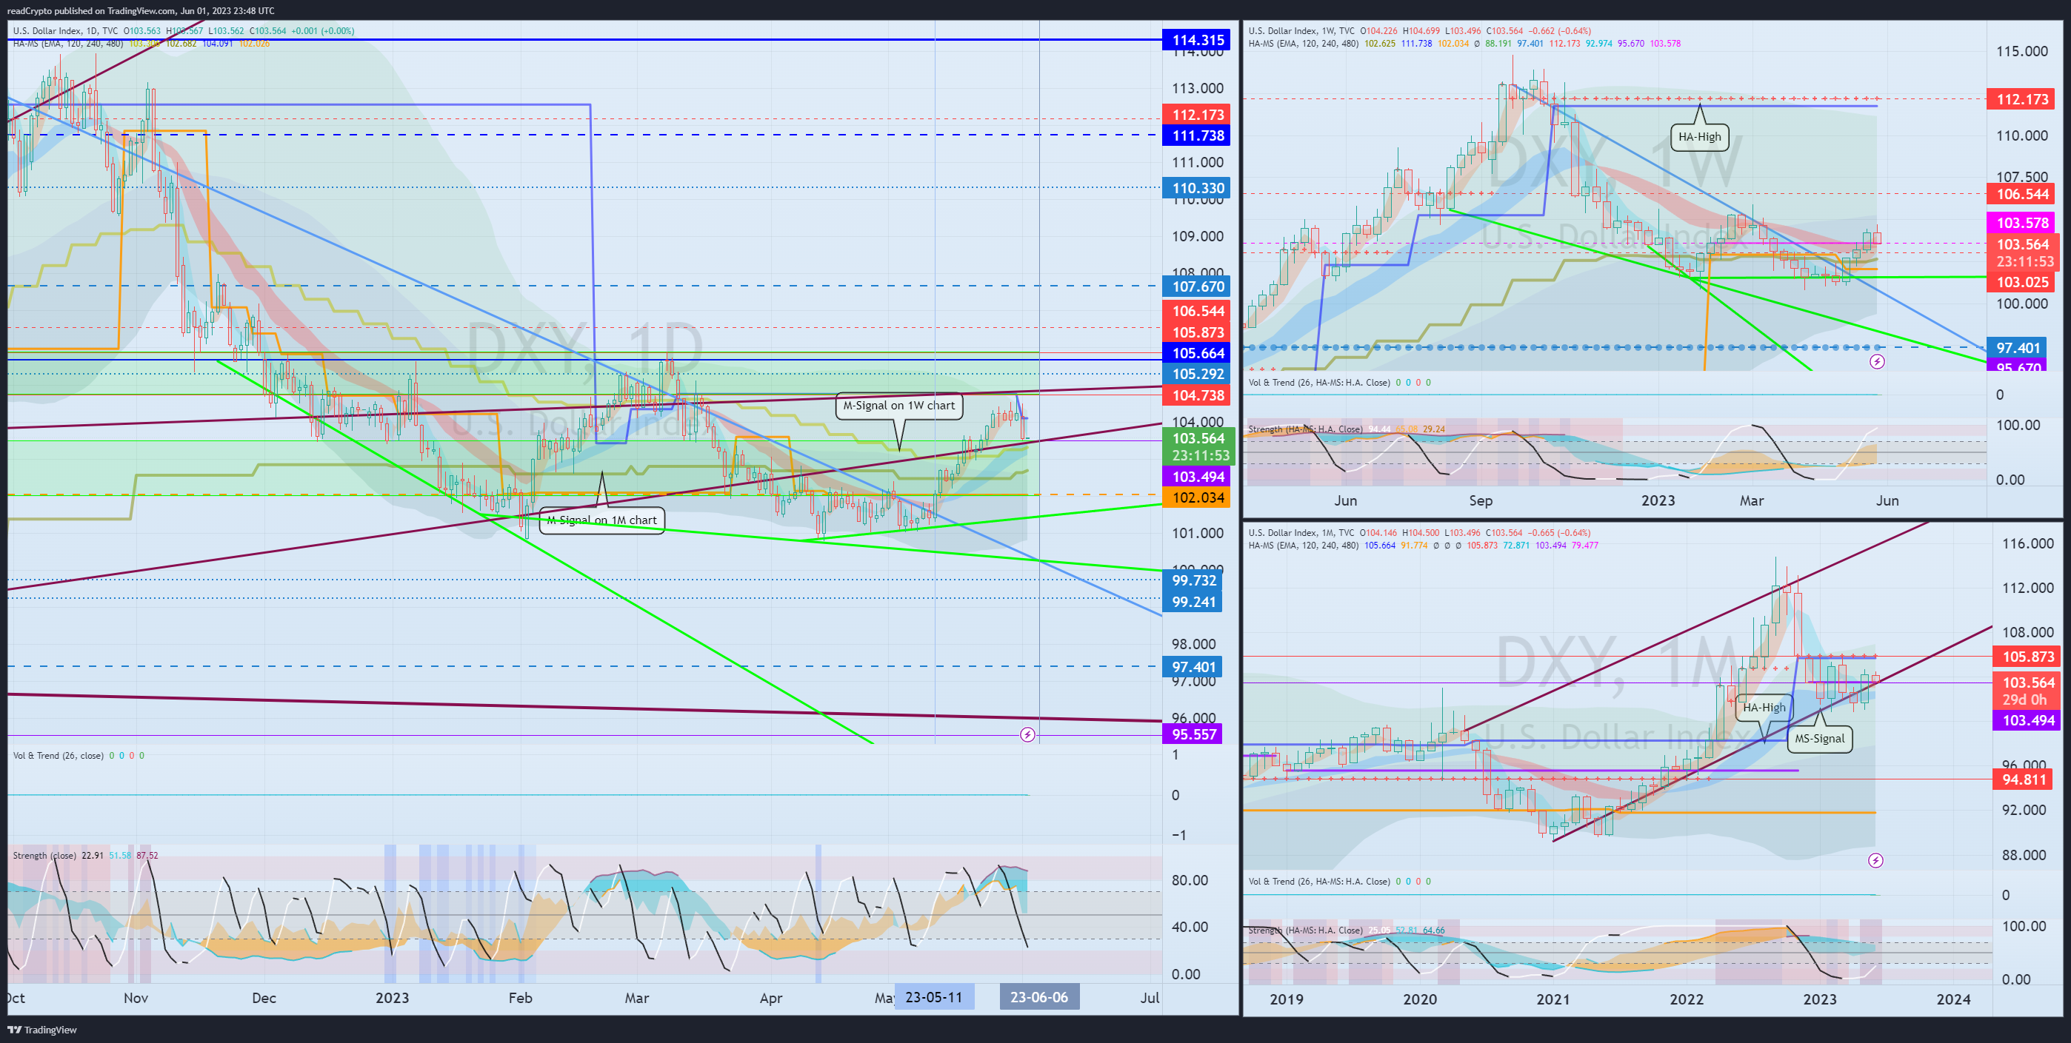Click the 'U.S. Dollar Index, 1M, TVC' legend title
Viewport: 2071px width, 1043px height.
[1302, 533]
